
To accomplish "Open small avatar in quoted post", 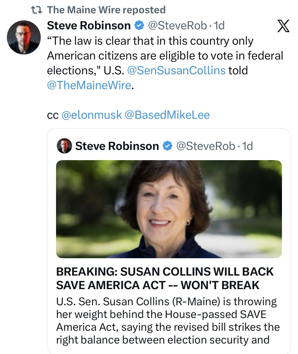I will point(64,146).
